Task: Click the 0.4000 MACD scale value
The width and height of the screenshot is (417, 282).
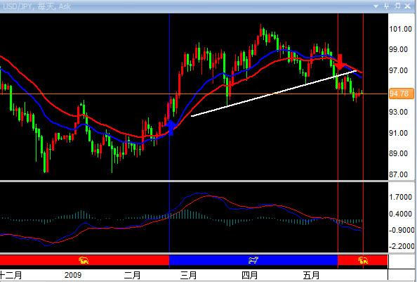Action: click(x=401, y=214)
